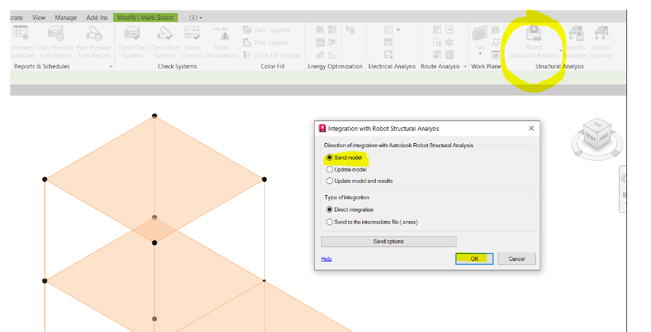Run Check Duct Systems tool

[132, 42]
